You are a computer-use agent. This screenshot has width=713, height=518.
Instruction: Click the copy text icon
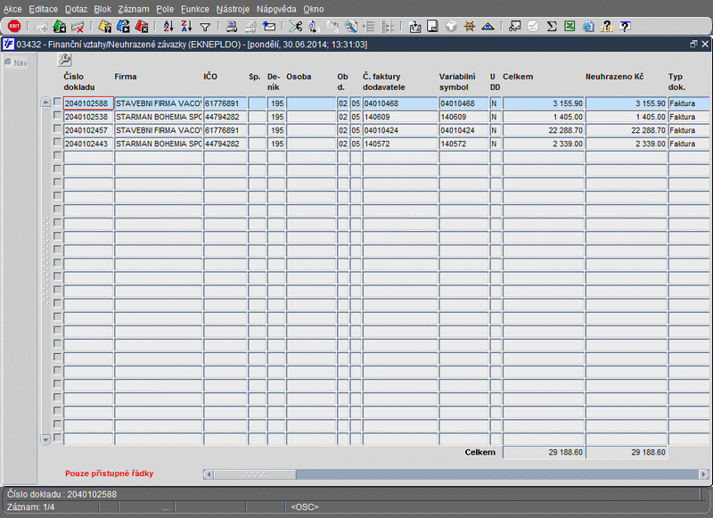pyautogui.click(x=314, y=27)
